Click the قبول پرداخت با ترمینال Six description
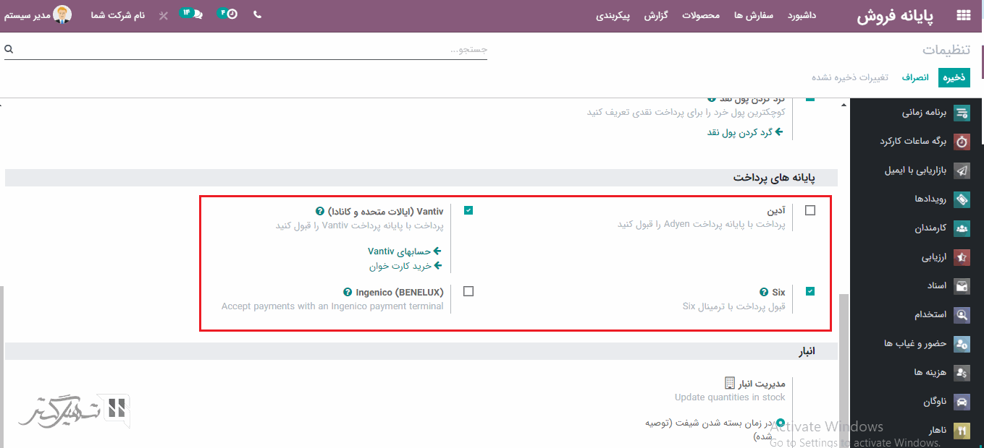Image resolution: width=984 pixels, height=448 pixels. tap(734, 306)
